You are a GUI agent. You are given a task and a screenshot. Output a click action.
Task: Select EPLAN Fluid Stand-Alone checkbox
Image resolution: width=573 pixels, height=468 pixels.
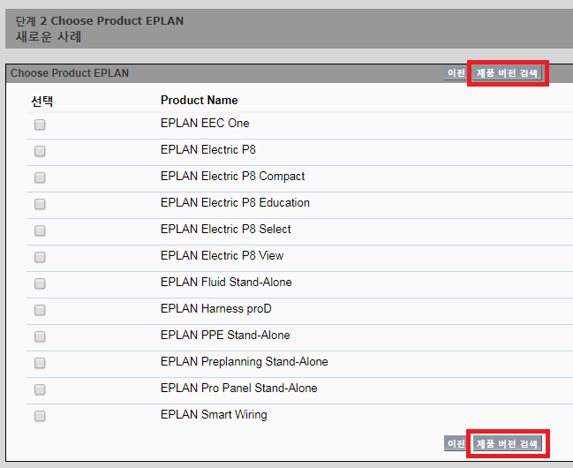tap(40, 283)
